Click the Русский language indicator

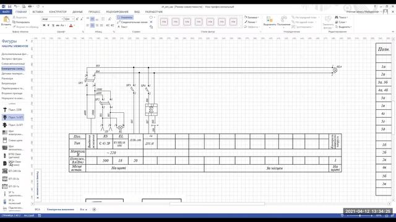coord(29,216)
